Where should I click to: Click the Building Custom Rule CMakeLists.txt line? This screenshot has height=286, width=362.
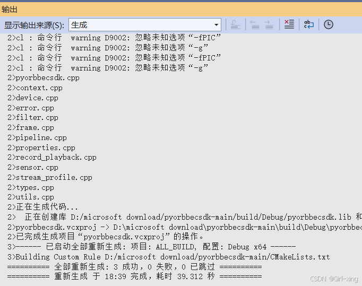(169, 257)
